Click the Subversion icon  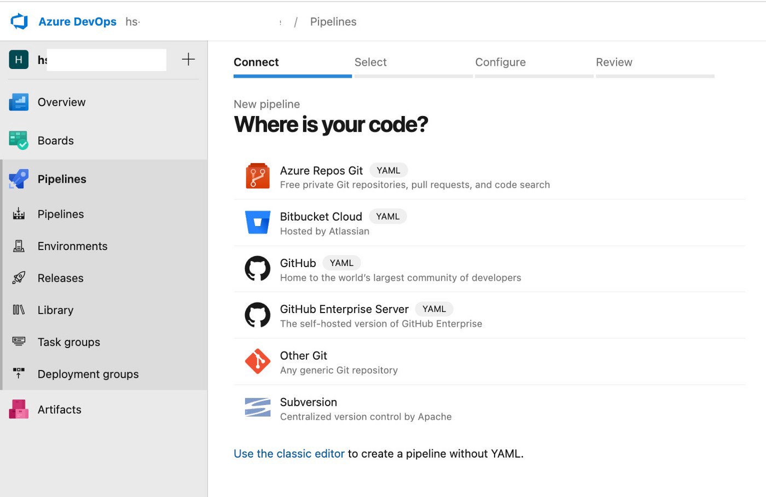pos(258,407)
